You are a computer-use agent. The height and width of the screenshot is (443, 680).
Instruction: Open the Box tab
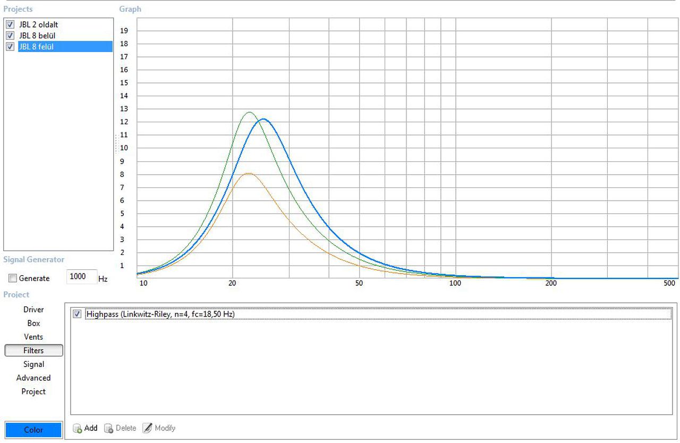click(33, 323)
